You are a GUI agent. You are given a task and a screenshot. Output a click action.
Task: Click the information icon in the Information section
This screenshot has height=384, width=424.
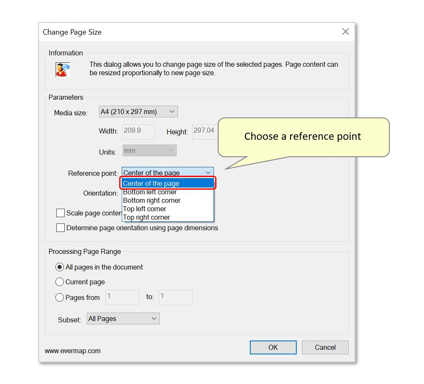click(x=62, y=69)
